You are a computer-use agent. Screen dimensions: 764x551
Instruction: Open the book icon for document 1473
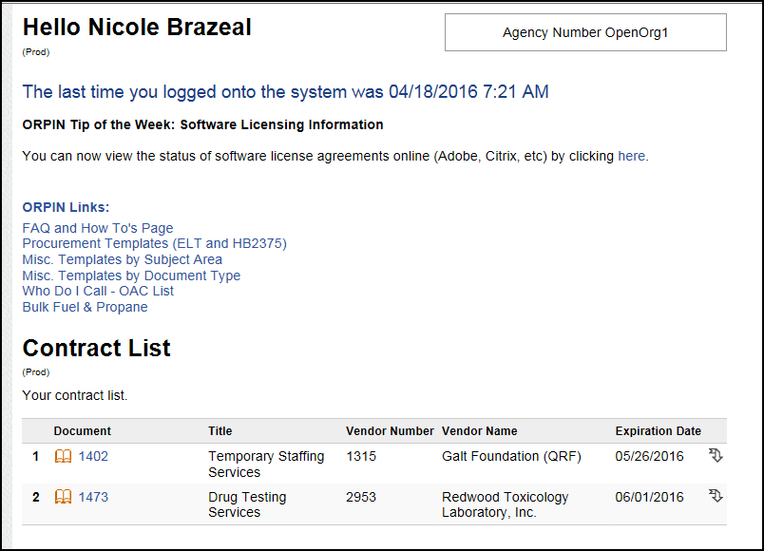tap(64, 498)
